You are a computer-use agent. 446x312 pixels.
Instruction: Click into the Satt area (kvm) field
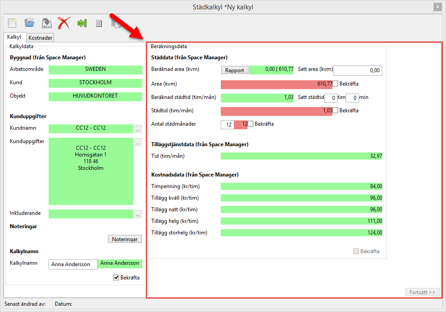(358, 70)
